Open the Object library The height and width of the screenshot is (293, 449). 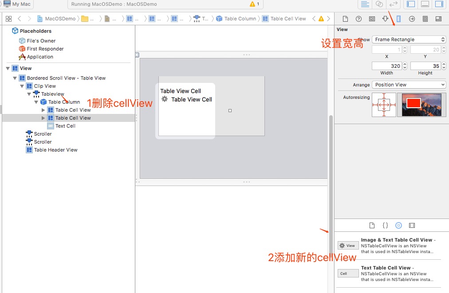(398, 225)
